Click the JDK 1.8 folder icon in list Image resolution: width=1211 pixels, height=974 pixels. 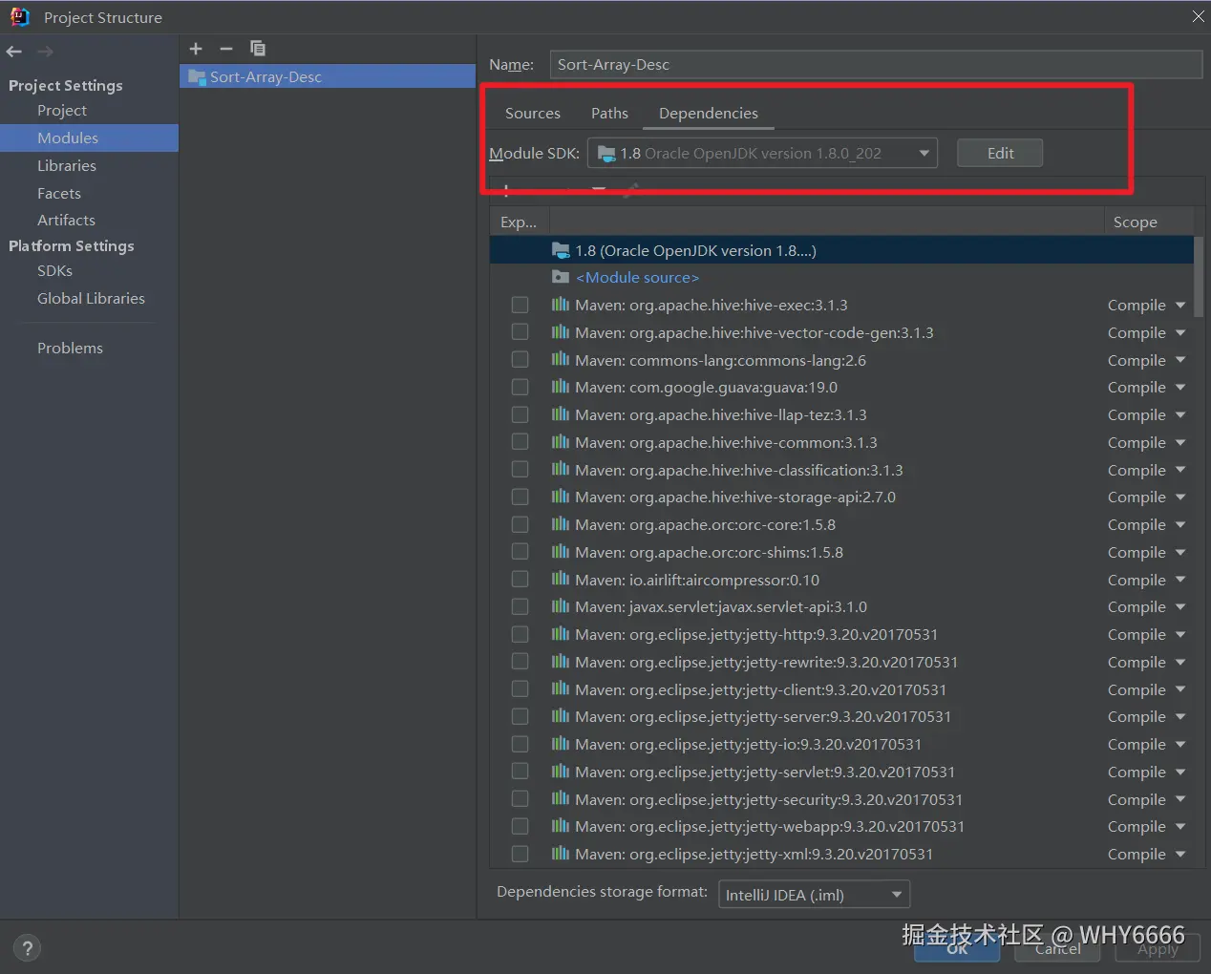pos(561,250)
